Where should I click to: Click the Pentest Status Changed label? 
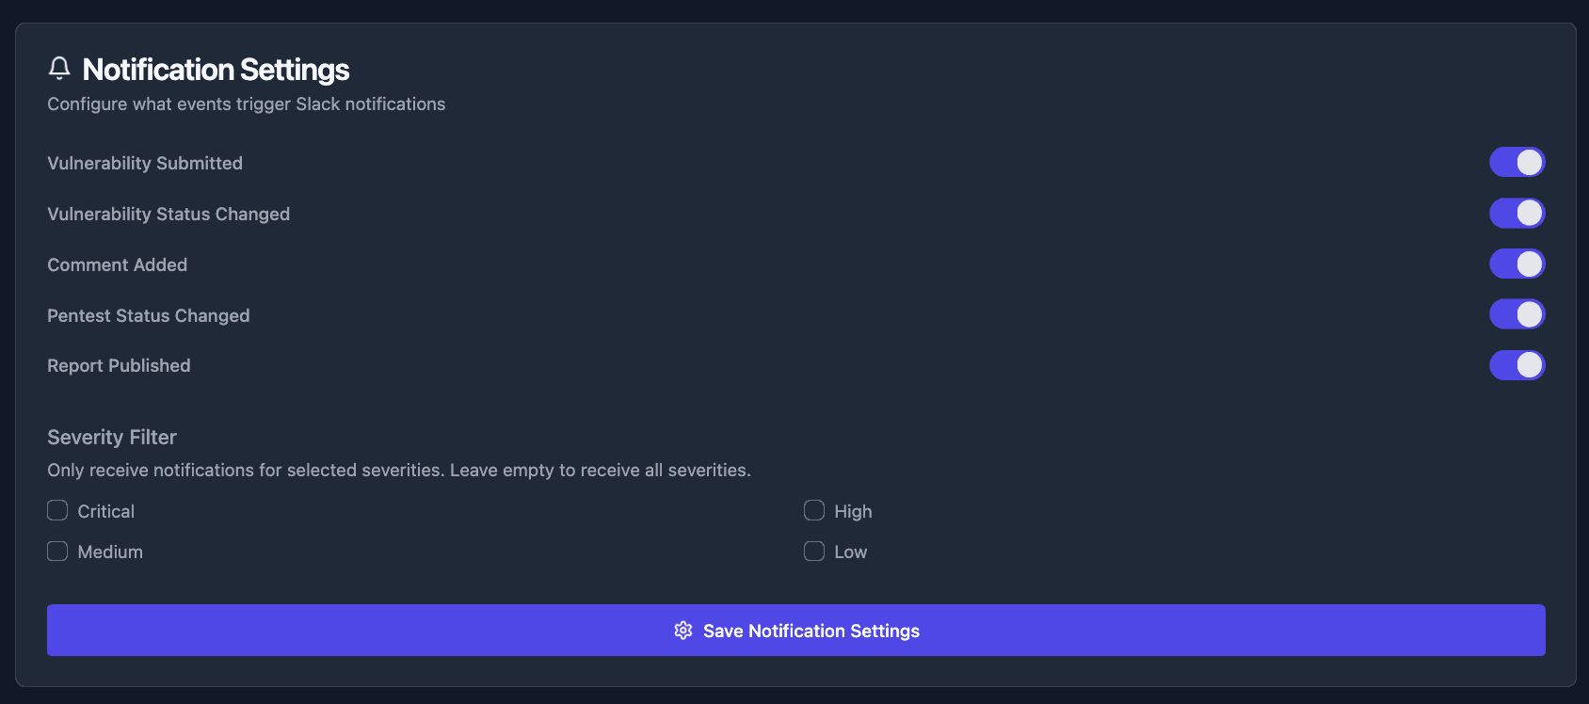[148, 315]
